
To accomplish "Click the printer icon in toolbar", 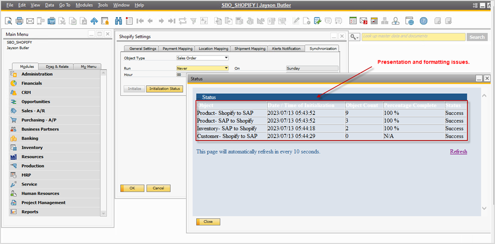I will point(19,21).
